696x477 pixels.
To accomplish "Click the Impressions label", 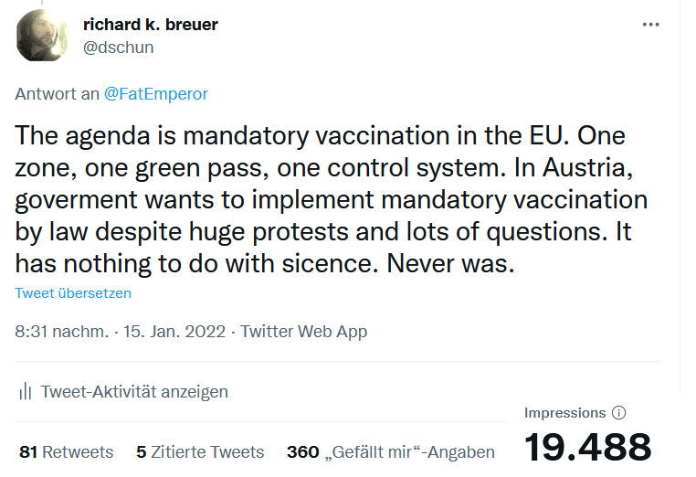I will pyautogui.click(x=564, y=413).
